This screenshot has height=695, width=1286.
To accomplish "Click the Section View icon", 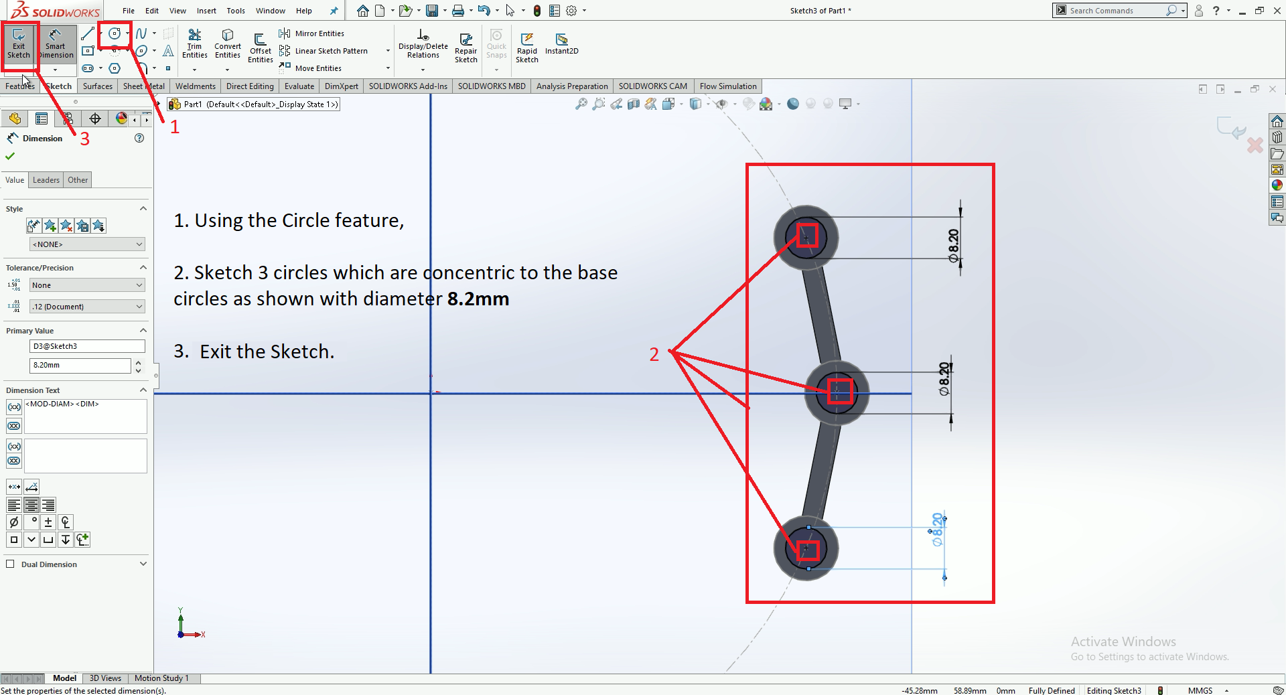I will (633, 104).
